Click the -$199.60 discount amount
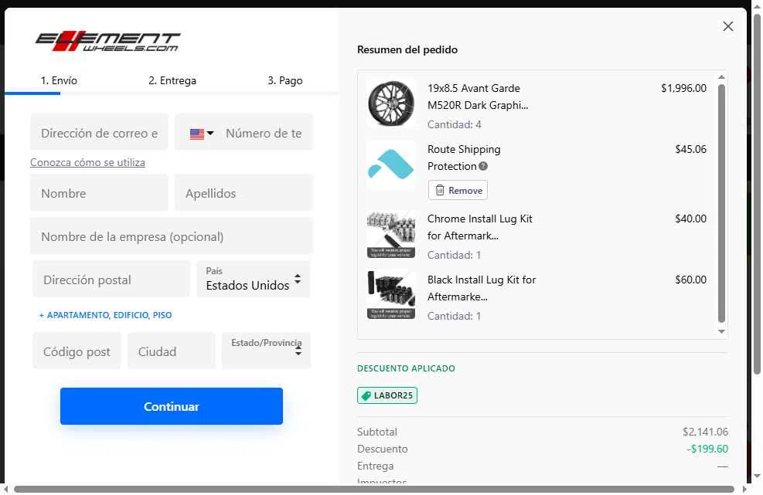This screenshot has height=495, width=763. [x=707, y=449]
